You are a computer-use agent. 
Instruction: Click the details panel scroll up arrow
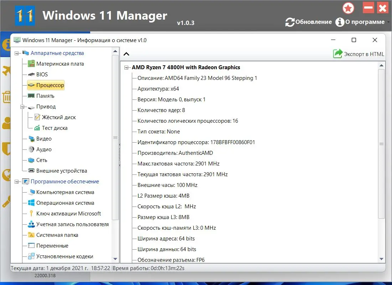(x=381, y=65)
